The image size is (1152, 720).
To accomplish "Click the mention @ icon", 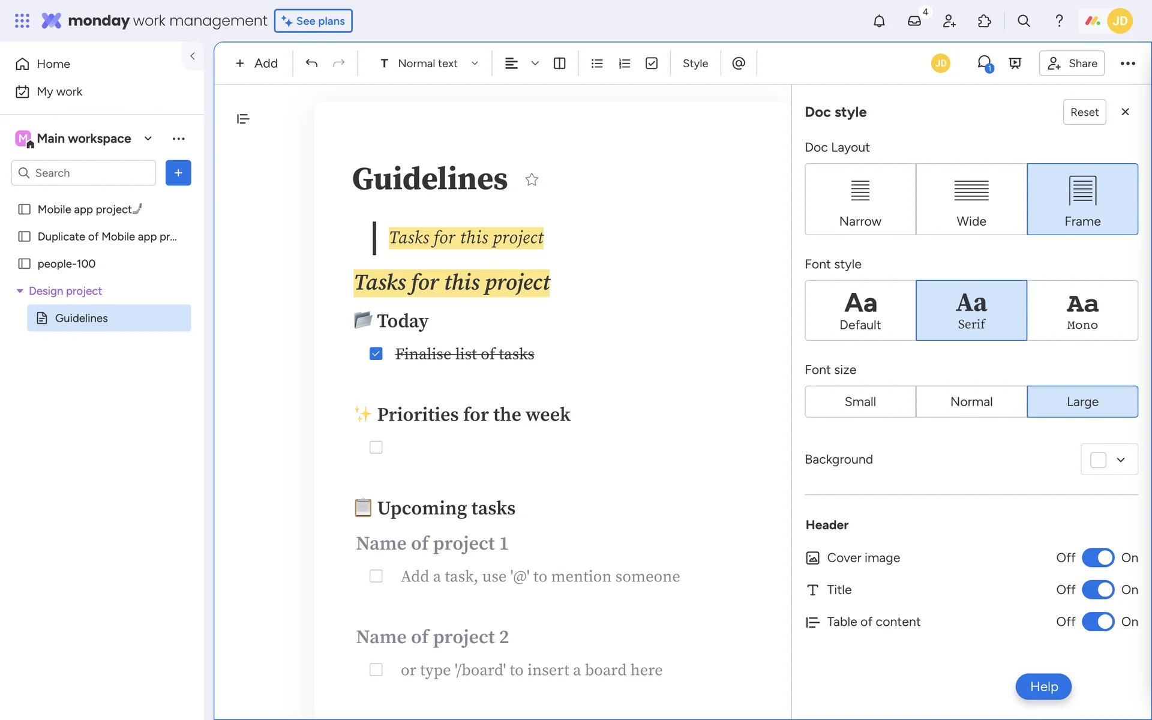I will [739, 63].
